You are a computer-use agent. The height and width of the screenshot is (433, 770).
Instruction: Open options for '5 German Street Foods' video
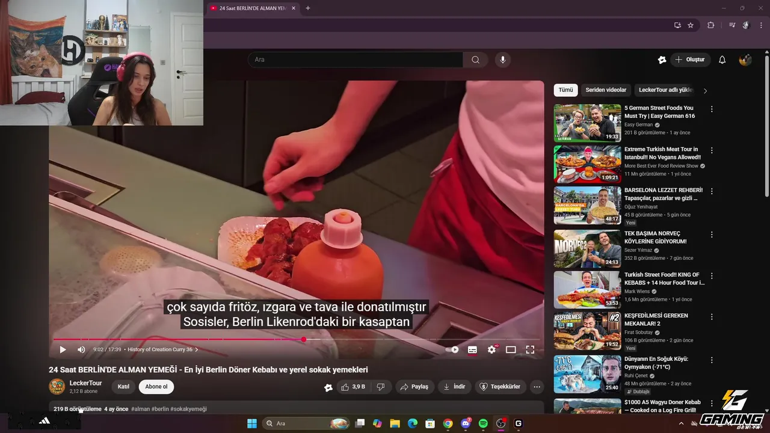coord(712,109)
